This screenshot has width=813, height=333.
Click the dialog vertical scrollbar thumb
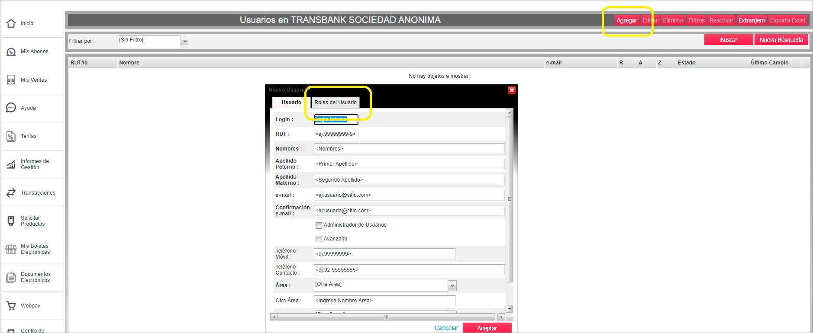pos(510,199)
